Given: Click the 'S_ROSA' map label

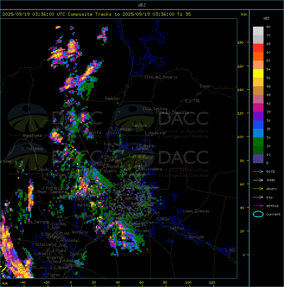Looking at the screenshot, I should [x=162, y=219].
